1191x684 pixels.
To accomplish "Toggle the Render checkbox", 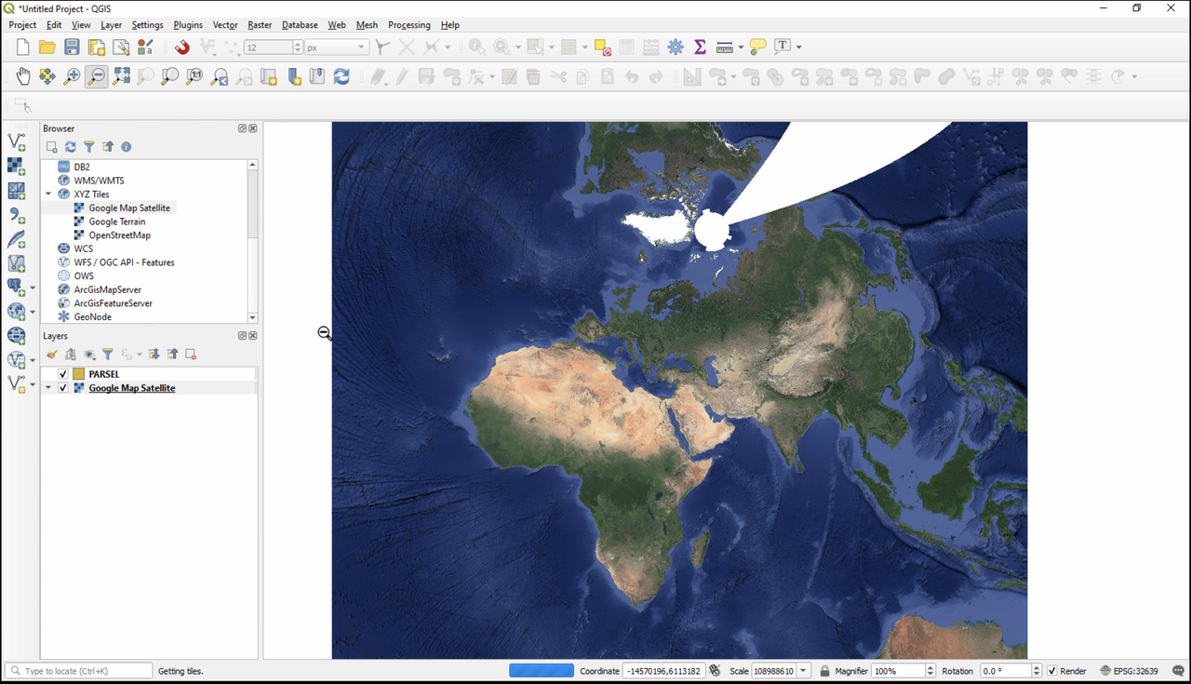I will 1052,671.
